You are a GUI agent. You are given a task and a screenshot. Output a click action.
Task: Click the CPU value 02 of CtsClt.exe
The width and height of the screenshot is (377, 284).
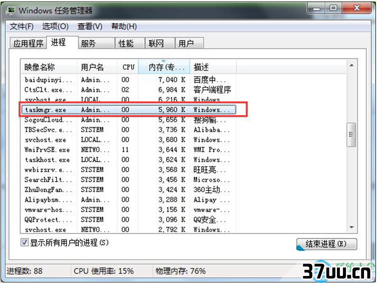click(125, 90)
